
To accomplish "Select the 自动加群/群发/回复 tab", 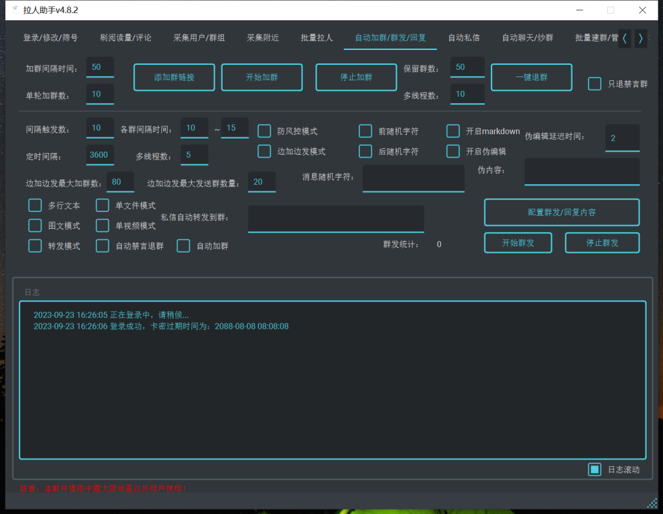I will (390, 38).
